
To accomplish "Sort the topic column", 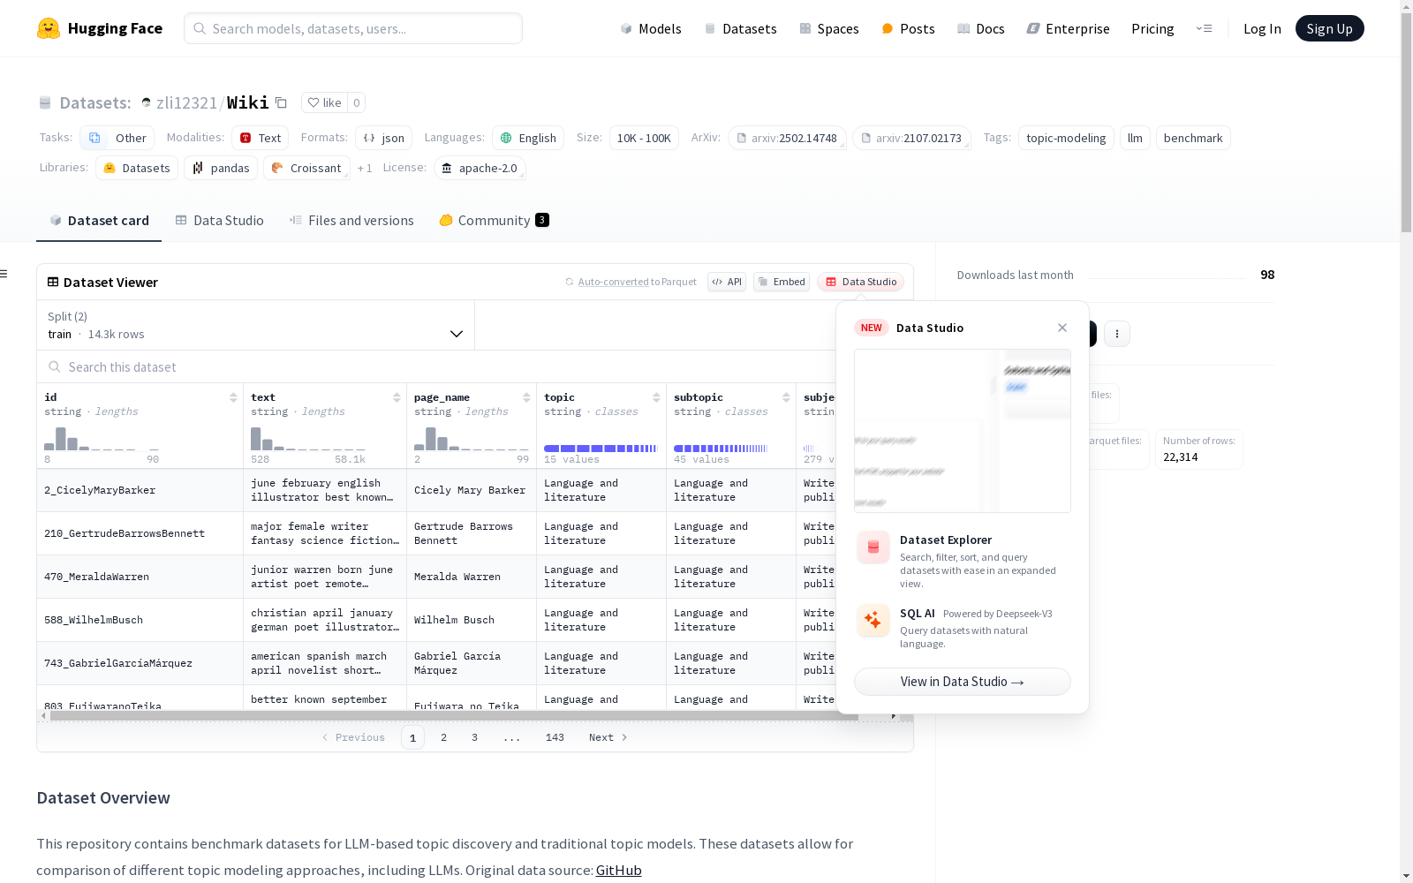I will pos(656,397).
